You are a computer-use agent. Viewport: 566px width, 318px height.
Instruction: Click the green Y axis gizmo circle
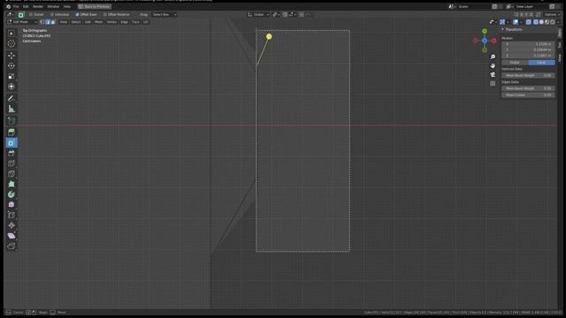pos(485,32)
